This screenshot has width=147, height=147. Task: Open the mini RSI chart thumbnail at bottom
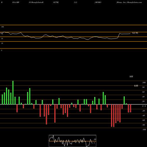click(x=73, y=141)
